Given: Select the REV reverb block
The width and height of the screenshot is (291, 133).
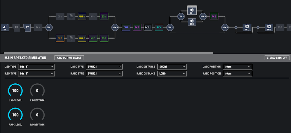Looking at the screenshot, I should (159, 28).
